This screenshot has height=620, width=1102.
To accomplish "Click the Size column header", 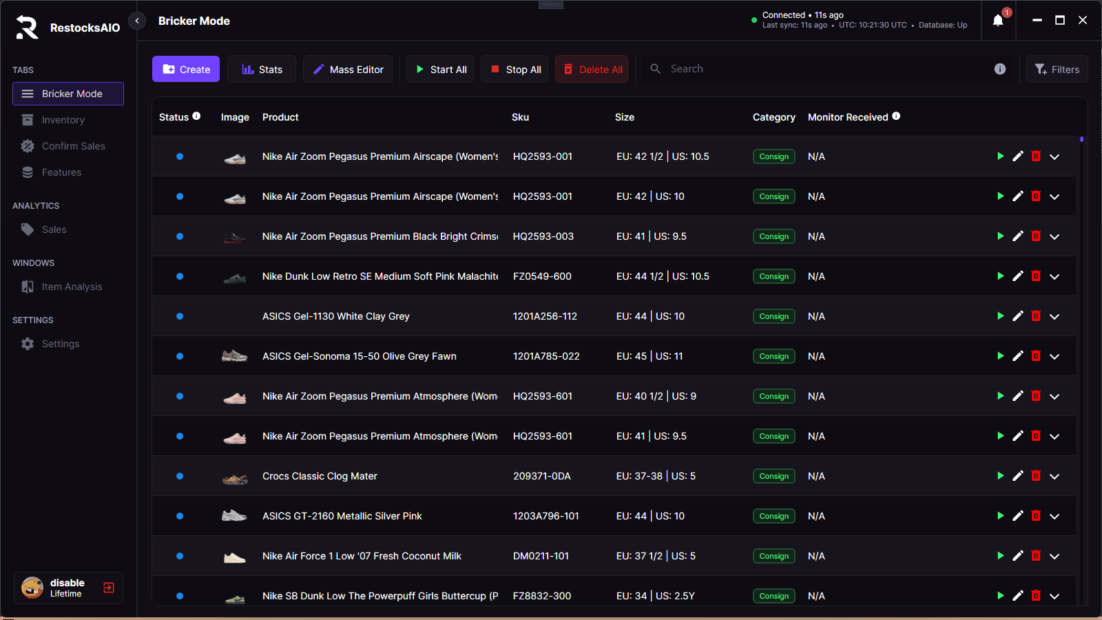I will pyautogui.click(x=625, y=117).
